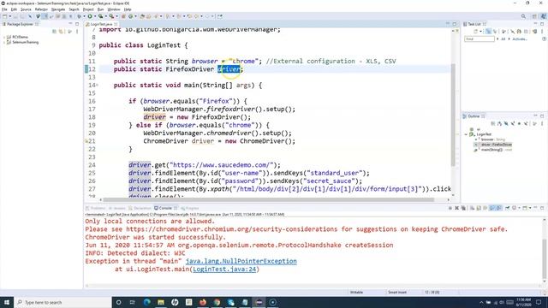
Task: Switch to the Problems tab
Action: coord(96,208)
